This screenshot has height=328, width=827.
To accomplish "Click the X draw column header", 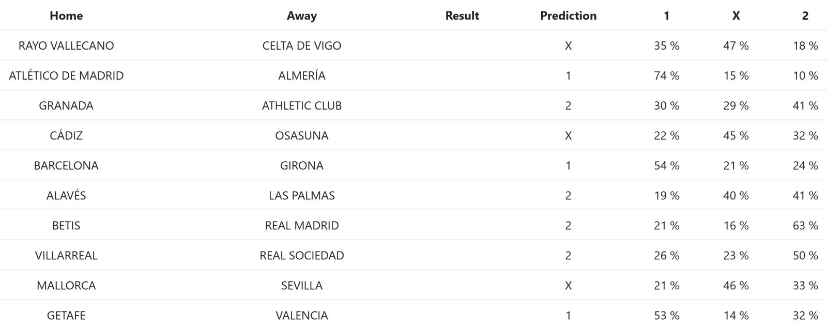I will (x=736, y=15).
